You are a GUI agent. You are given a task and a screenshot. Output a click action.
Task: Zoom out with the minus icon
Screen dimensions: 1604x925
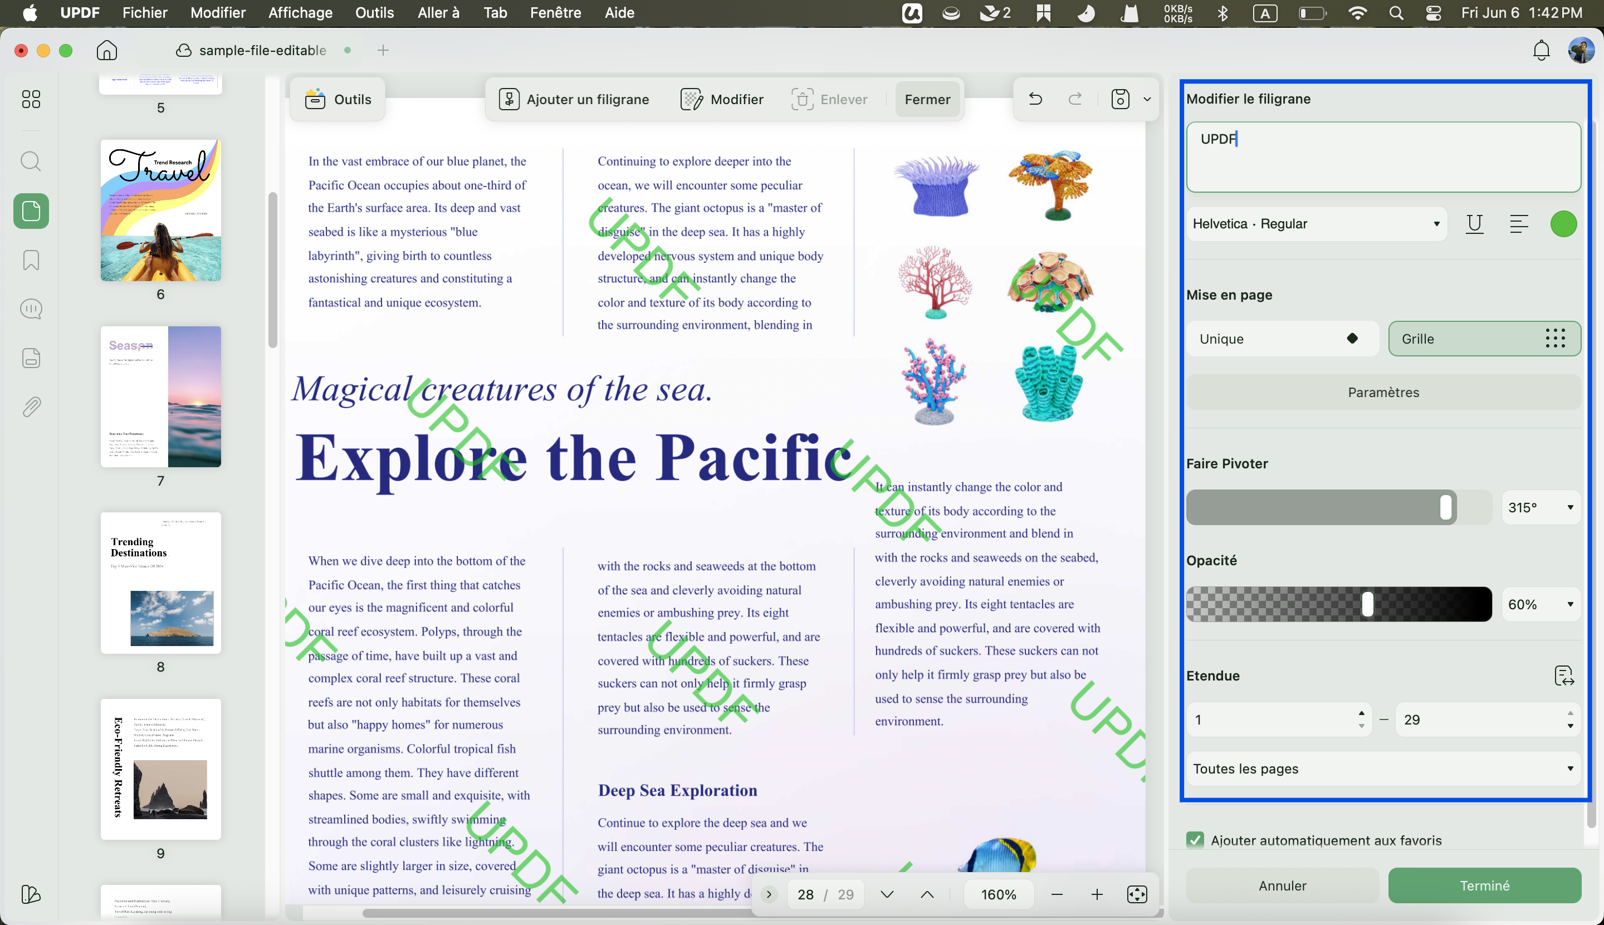[x=1057, y=894]
